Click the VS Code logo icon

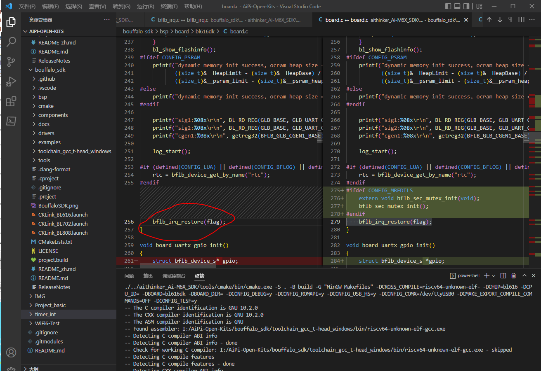(x=9, y=6)
